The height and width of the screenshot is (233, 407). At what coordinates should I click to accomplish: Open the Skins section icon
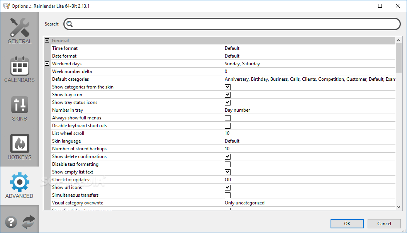click(x=19, y=105)
